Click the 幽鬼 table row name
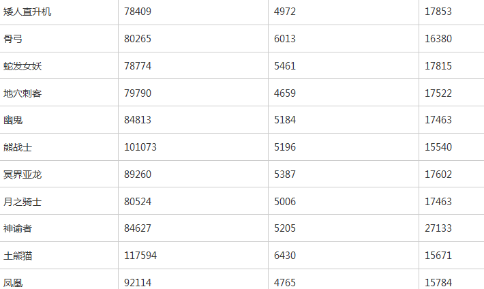 click(13, 120)
